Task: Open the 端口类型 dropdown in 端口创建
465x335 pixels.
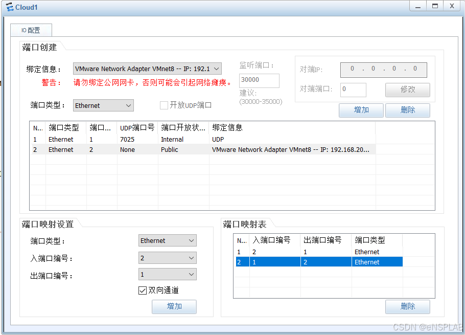Action: pos(103,105)
